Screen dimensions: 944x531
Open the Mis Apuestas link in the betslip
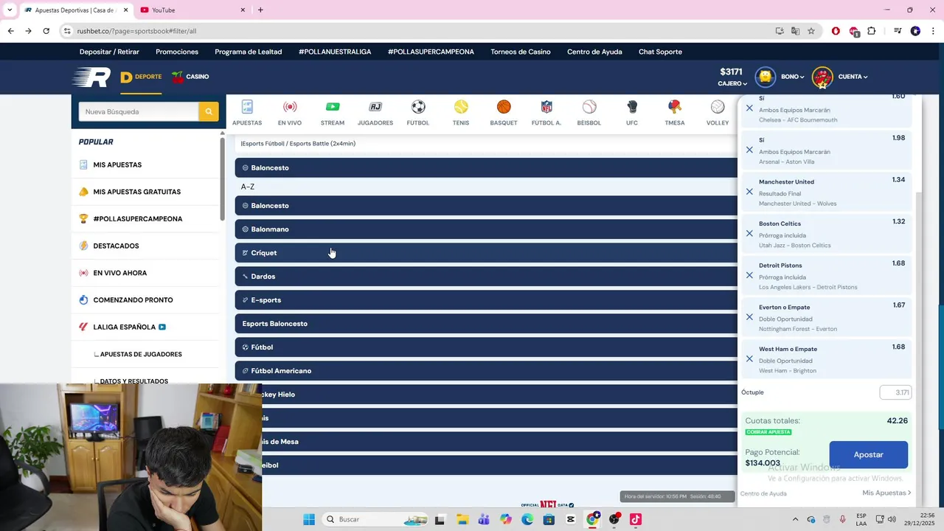tap(886, 493)
